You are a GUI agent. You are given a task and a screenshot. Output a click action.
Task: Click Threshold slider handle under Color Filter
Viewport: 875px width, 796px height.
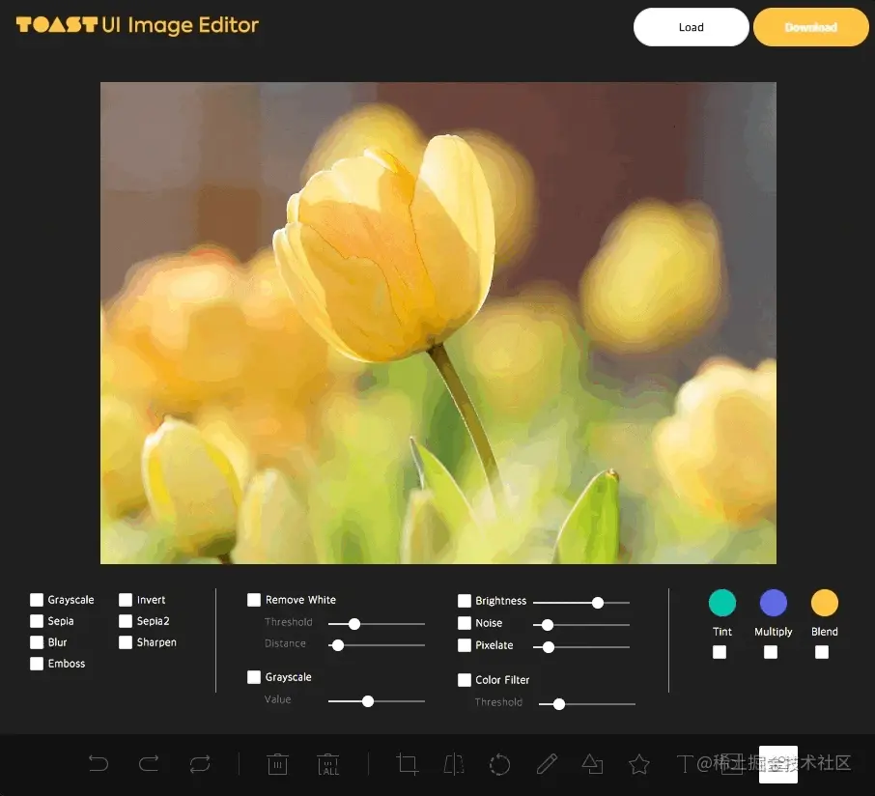coord(559,704)
